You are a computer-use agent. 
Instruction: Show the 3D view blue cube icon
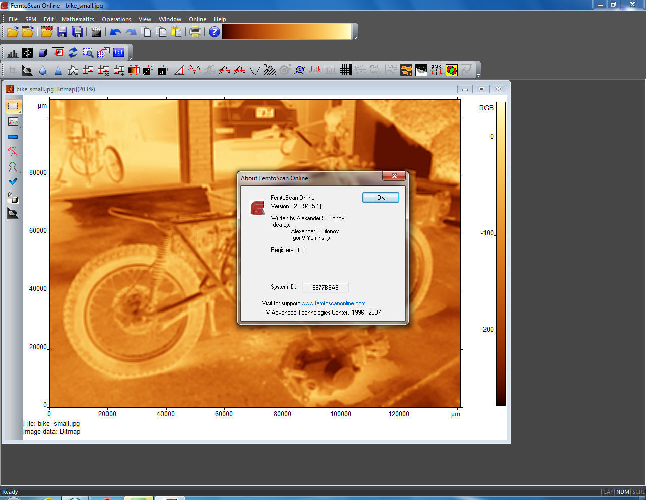point(43,53)
